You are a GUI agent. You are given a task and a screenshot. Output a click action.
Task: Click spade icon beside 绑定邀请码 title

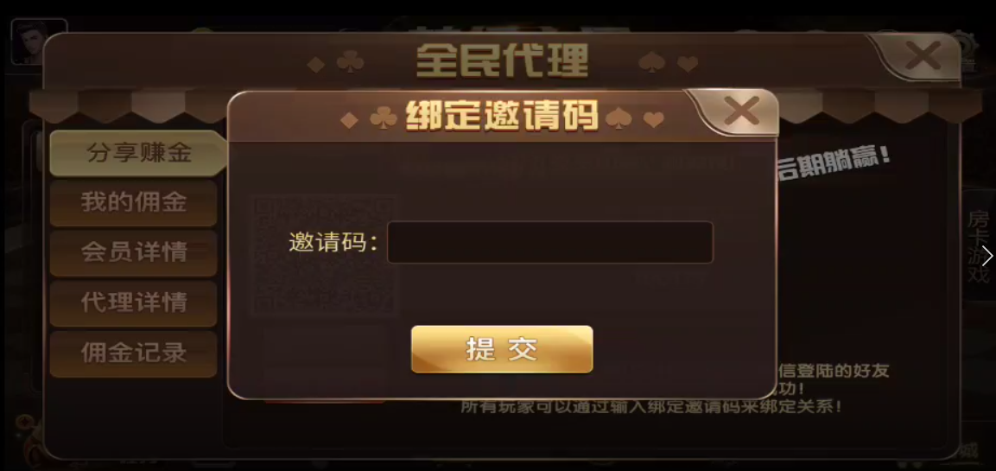coord(618,118)
